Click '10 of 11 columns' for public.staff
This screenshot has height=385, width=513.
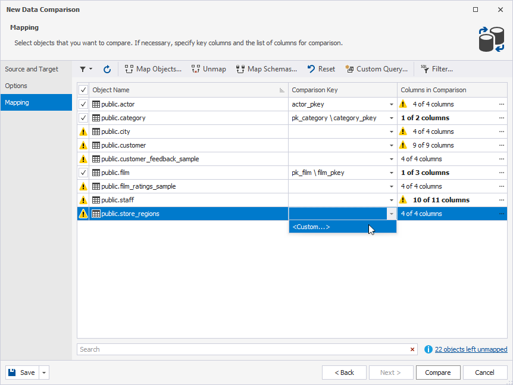pyautogui.click(x=441, y=200)
